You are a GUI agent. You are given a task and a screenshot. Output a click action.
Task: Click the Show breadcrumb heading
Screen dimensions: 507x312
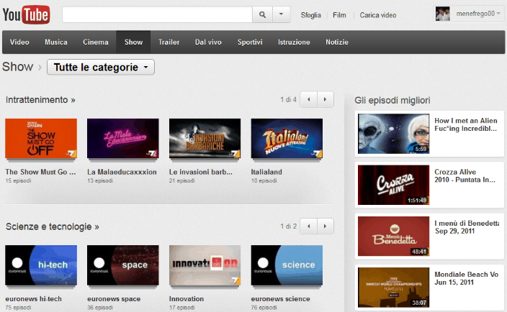17,67
